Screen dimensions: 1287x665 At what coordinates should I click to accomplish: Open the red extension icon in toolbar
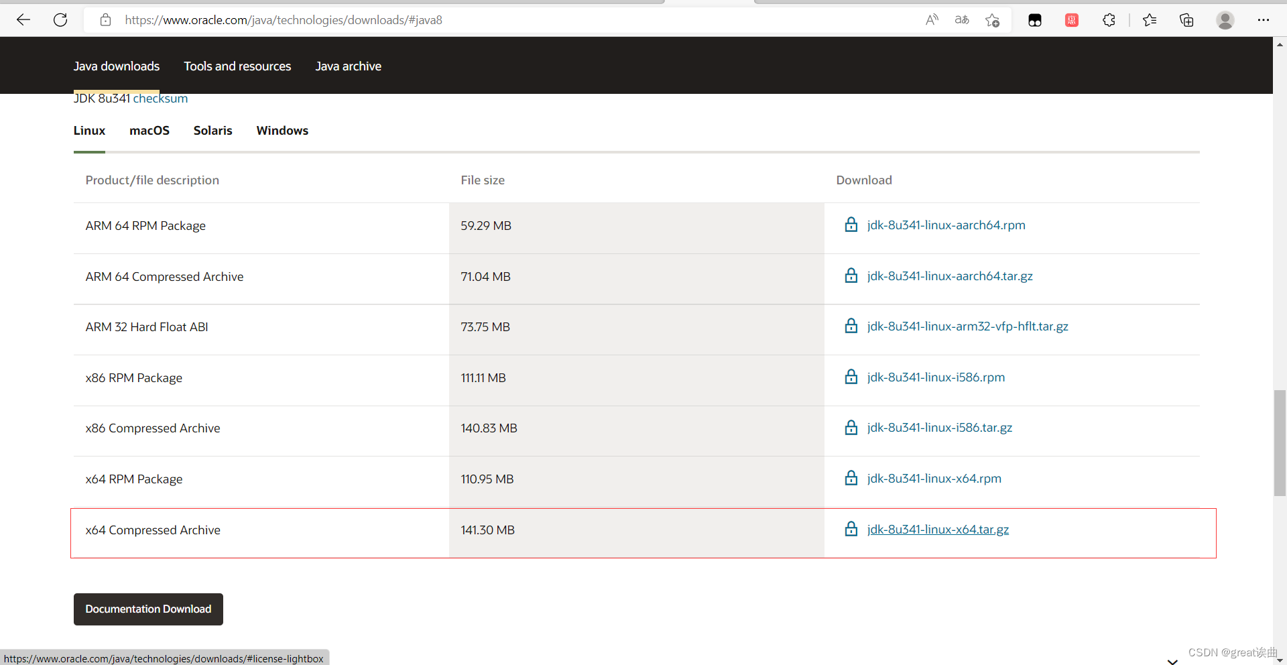click(x=1072, y=20)
